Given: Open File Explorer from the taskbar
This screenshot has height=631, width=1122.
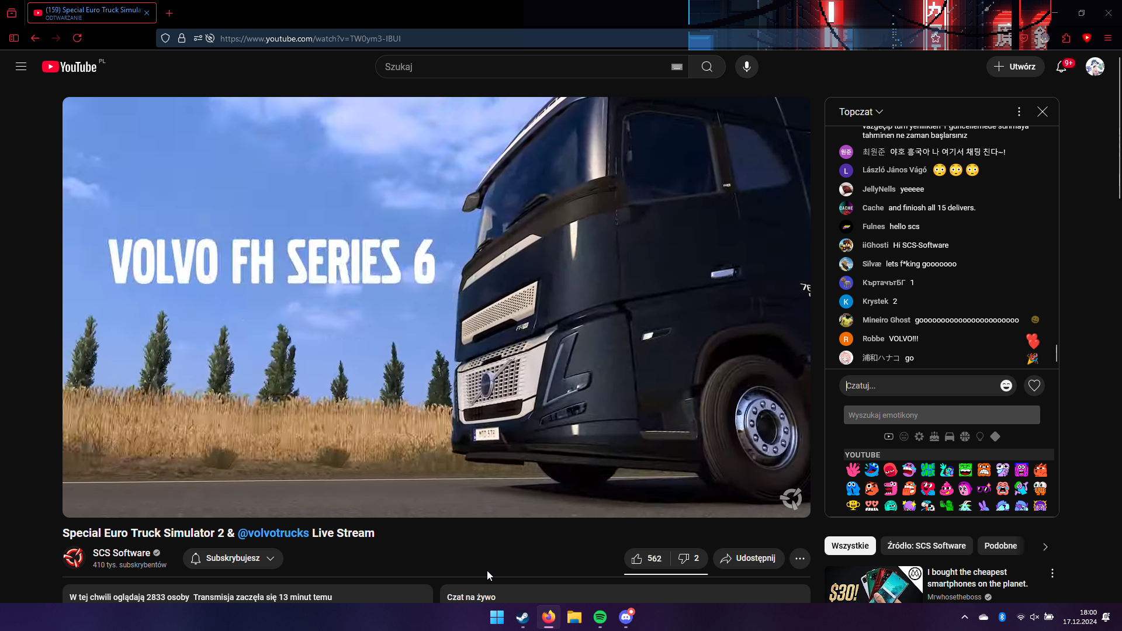Looking at the screenshot, I should click(574, 617).
